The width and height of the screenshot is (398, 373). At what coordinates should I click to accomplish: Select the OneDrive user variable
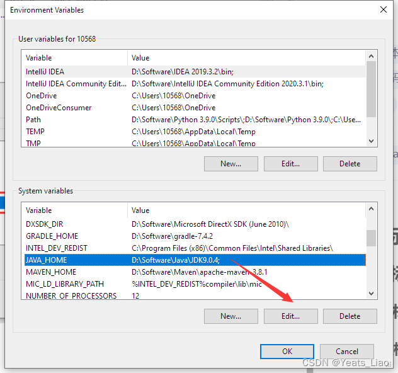point(195,96)
